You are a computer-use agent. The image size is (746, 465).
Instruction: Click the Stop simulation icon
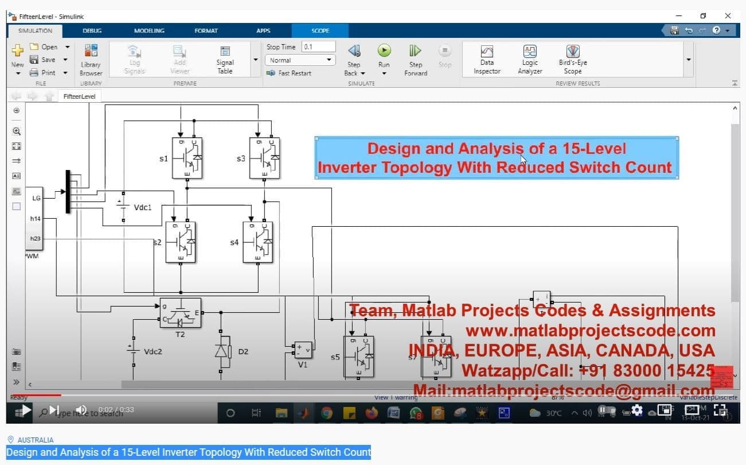click(x=445, y=51)
